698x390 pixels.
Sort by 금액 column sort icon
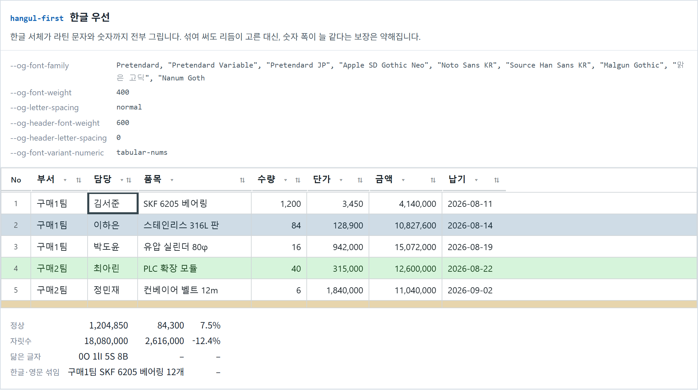(433, 180)
